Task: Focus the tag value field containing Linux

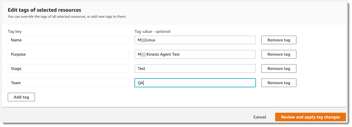Action: 195,40
